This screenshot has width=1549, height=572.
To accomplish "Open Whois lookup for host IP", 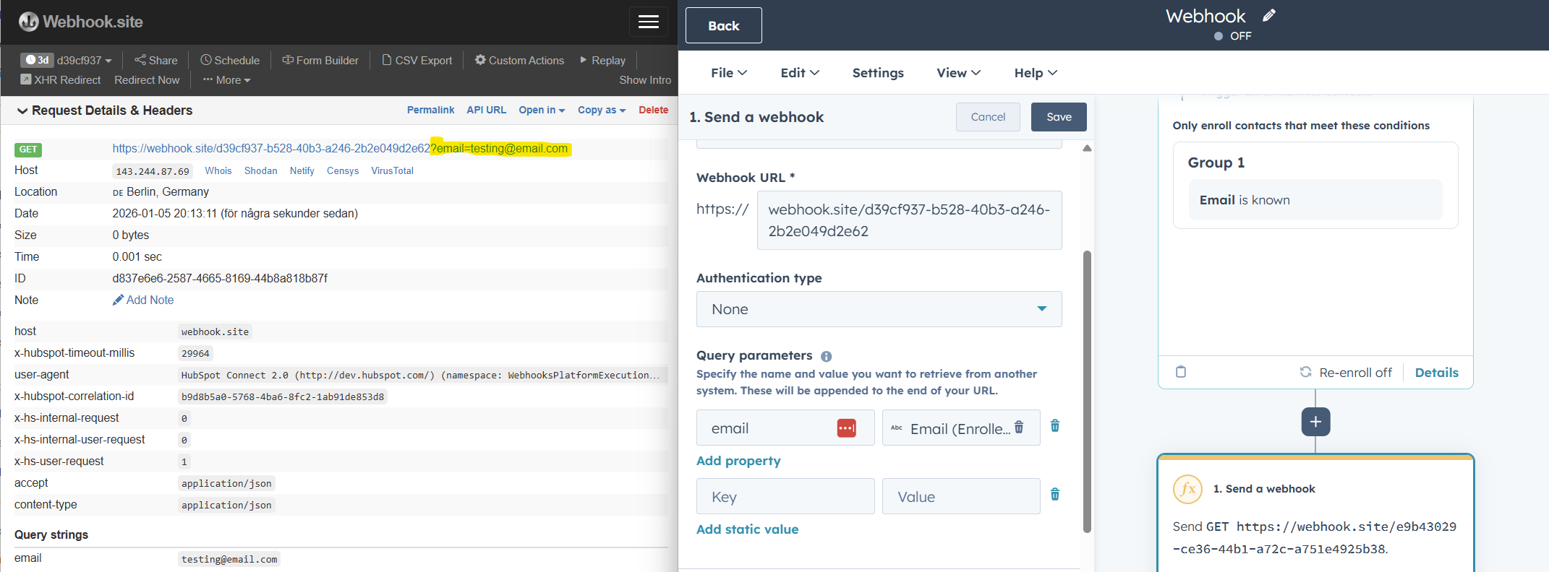I will (x=218, y=170).
